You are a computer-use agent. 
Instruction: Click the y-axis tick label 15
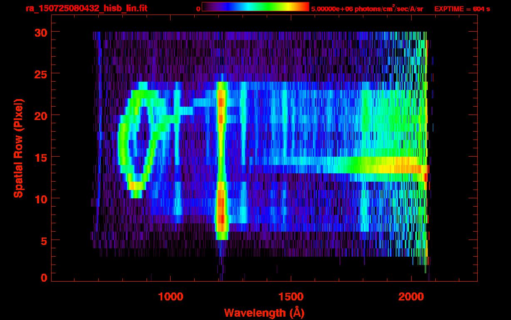coord(41,157)
